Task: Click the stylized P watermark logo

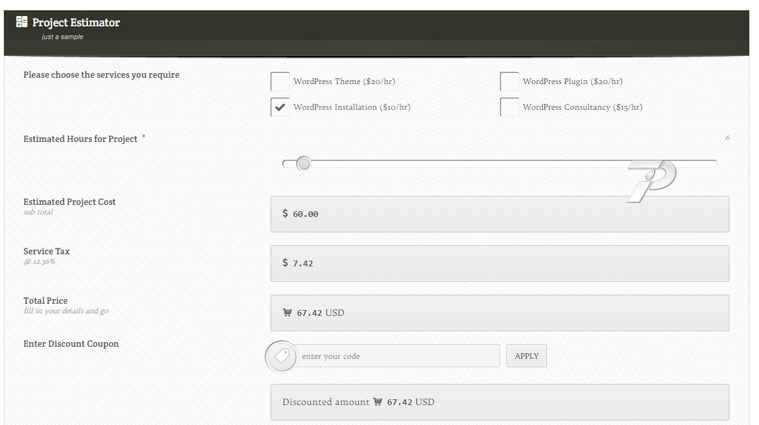Action: [652, 181]
